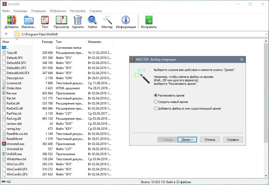Select the Default64.SFX file name
The image size is (269, 185).
click(16, 63)
